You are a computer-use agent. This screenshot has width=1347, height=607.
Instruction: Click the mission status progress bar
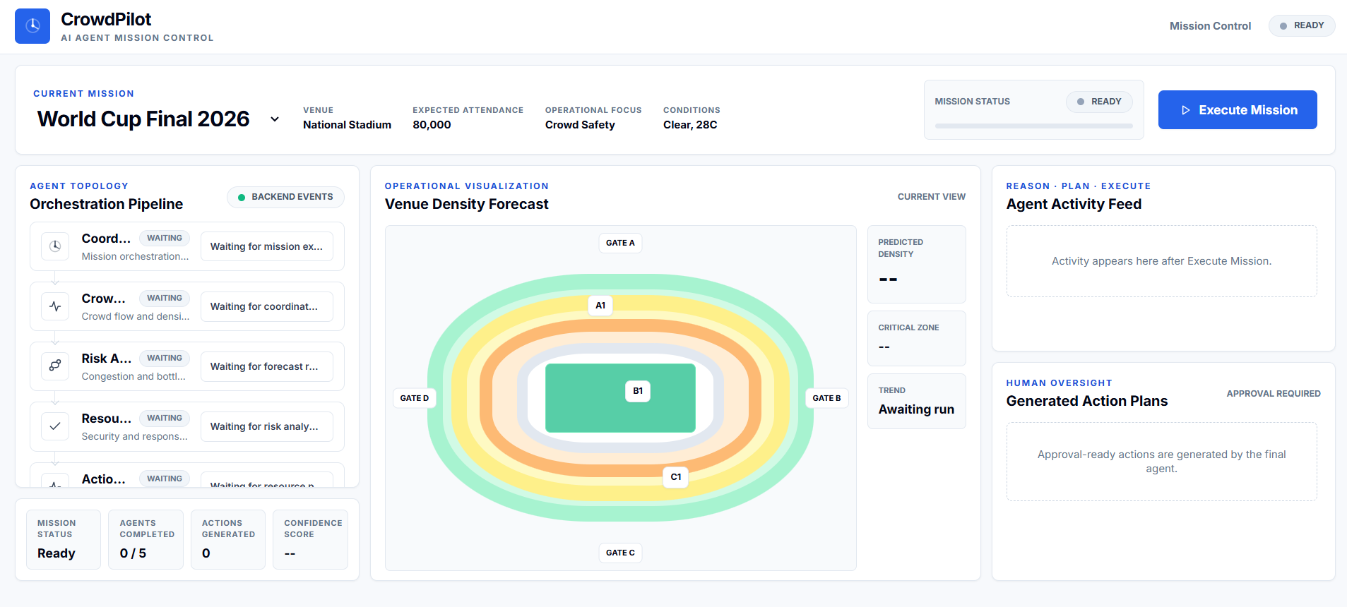[1033, 126]
